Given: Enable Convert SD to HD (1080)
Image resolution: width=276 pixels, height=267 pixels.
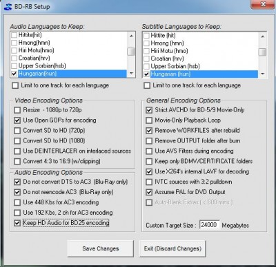Looking at the screenshot, I should [x=17, y=141].
